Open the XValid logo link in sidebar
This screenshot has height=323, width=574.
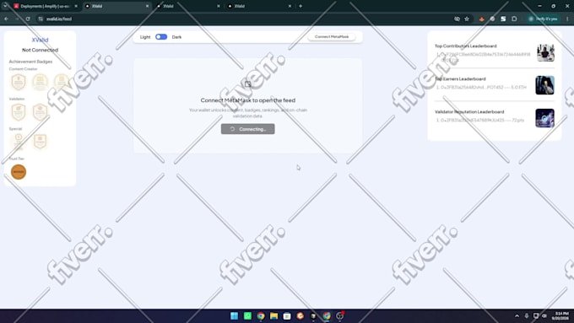tap(40, 40)
